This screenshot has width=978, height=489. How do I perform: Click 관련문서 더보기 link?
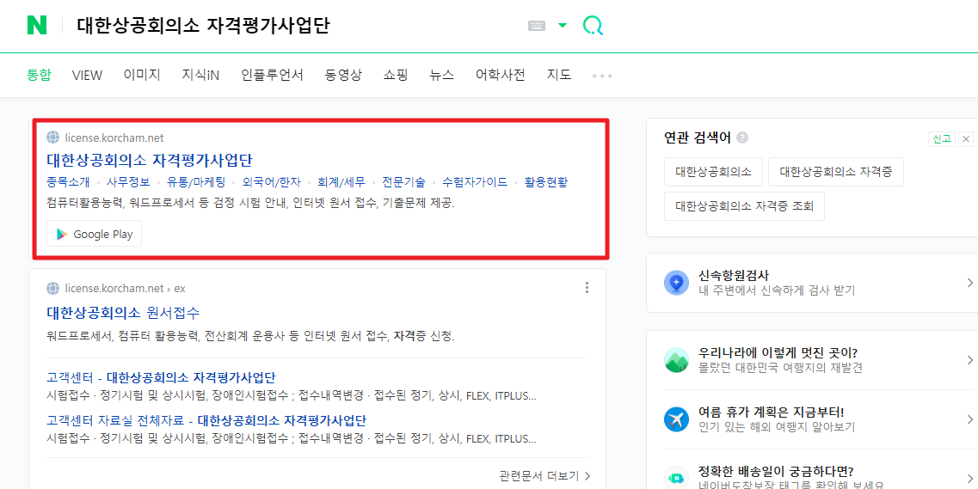pos(544,476)
